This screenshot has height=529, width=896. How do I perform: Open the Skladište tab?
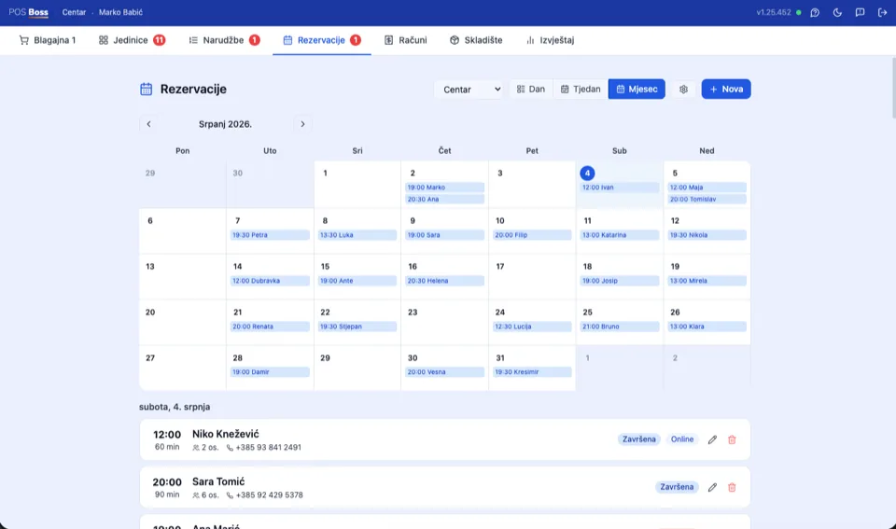click(476, 40)
